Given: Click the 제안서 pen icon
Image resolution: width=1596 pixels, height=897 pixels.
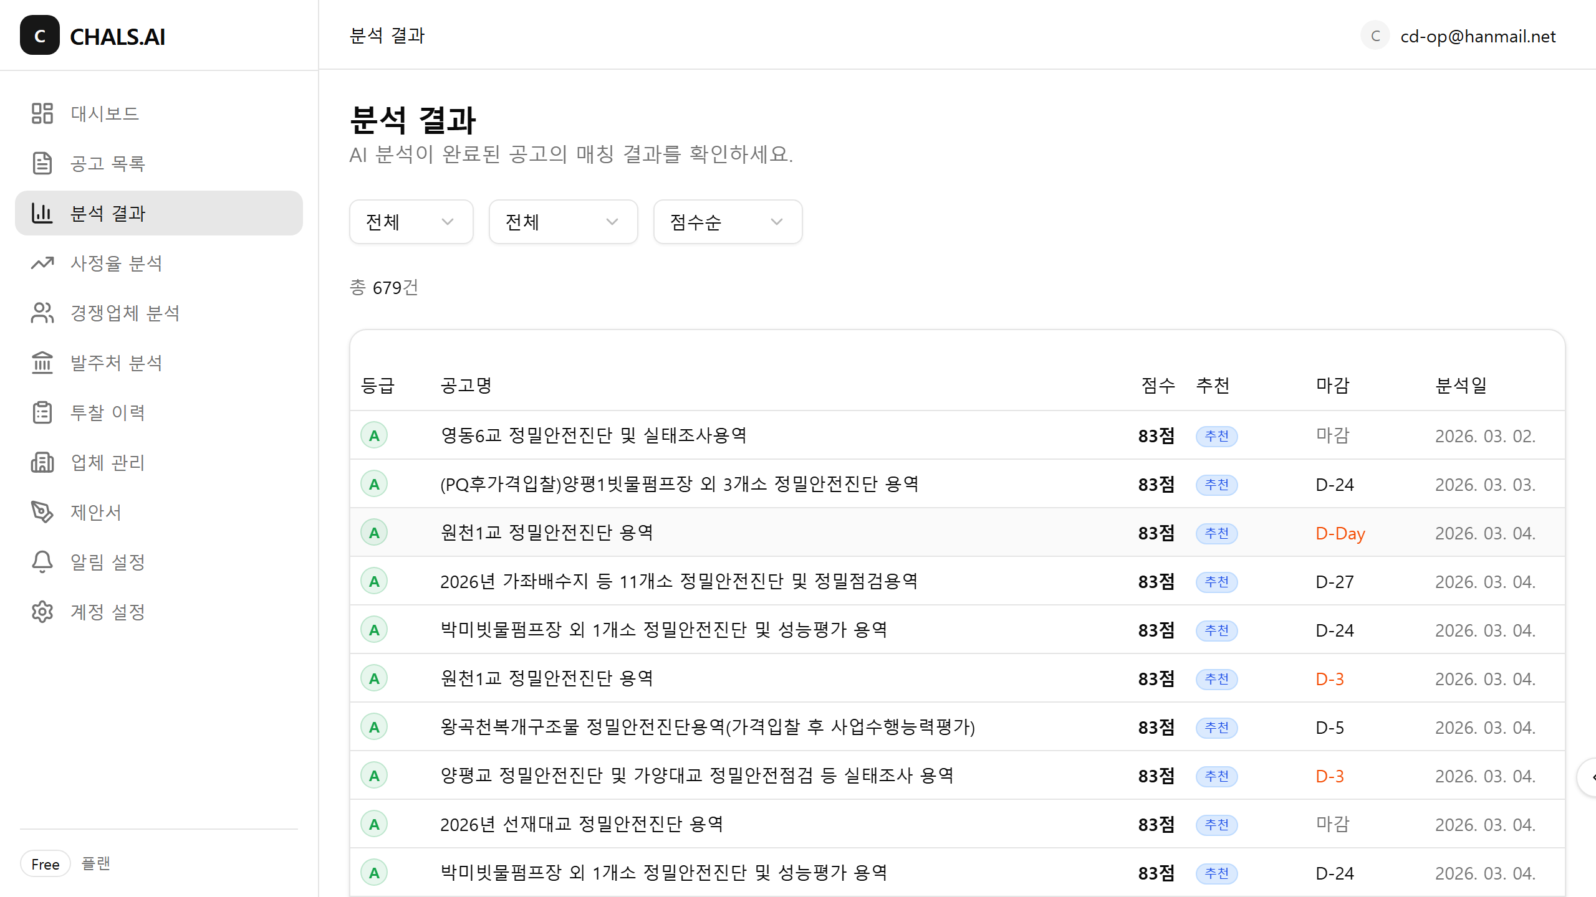Looking at the screenshot, I should coord(42,512).
